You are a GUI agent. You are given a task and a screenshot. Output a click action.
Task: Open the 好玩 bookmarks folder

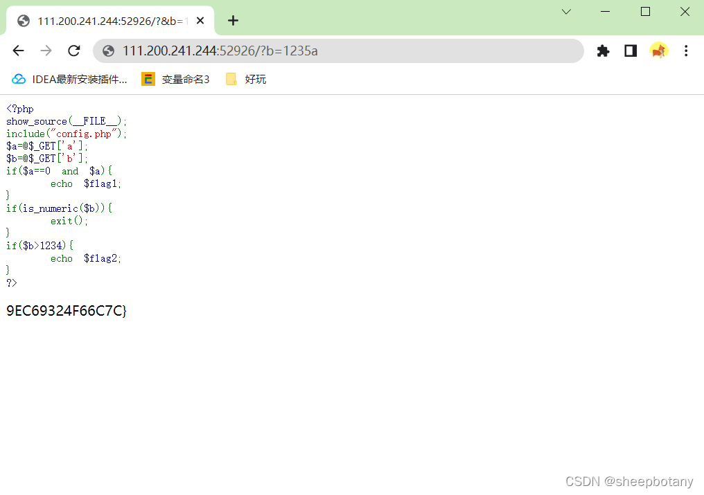246,80
